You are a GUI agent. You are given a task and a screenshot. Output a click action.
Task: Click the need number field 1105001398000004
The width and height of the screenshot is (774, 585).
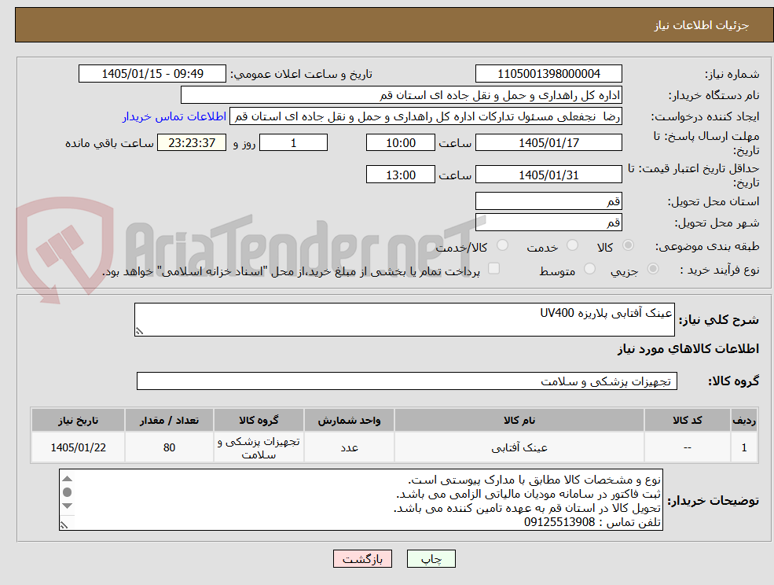pyautogui.click(x=548, y=74)
